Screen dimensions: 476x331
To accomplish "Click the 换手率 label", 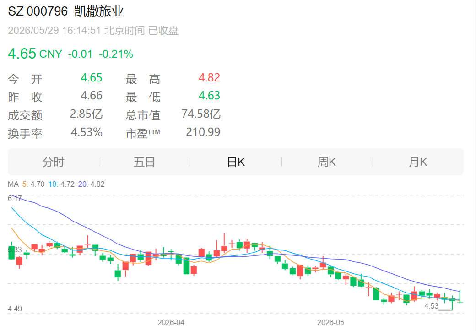I will point(25,133).
